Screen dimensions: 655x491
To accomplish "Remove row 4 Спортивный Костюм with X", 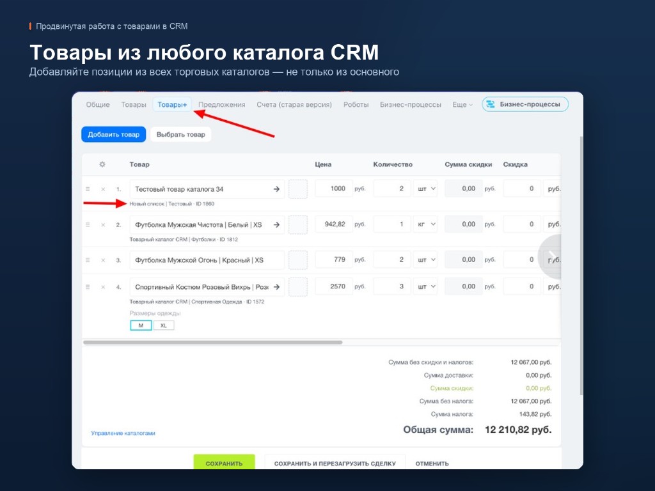I will pos(103,287).
